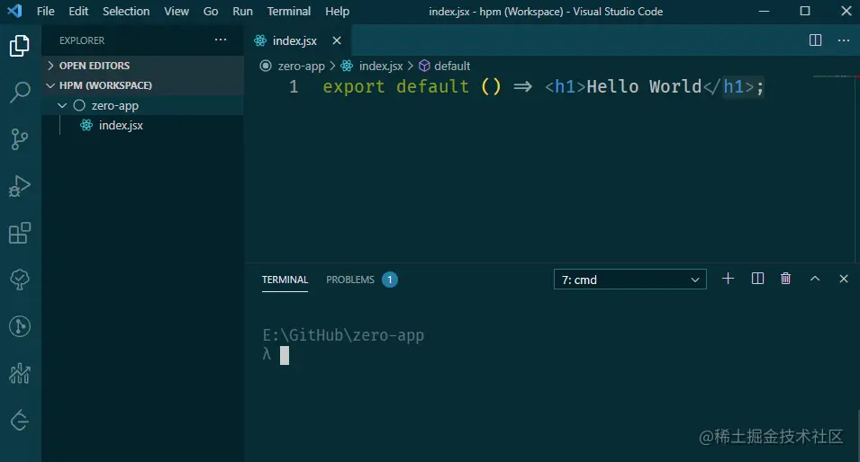The width and height of the screenshot is (860, 462).
Task: Select index.jsx in the explorer tree
Action: (121, 125)
